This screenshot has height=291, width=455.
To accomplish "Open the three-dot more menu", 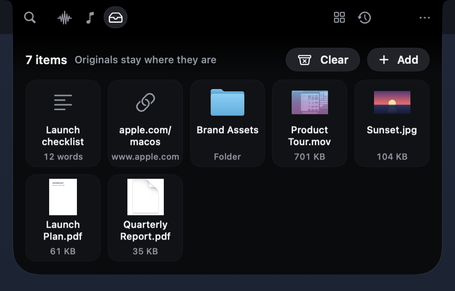I will [425, 18].
